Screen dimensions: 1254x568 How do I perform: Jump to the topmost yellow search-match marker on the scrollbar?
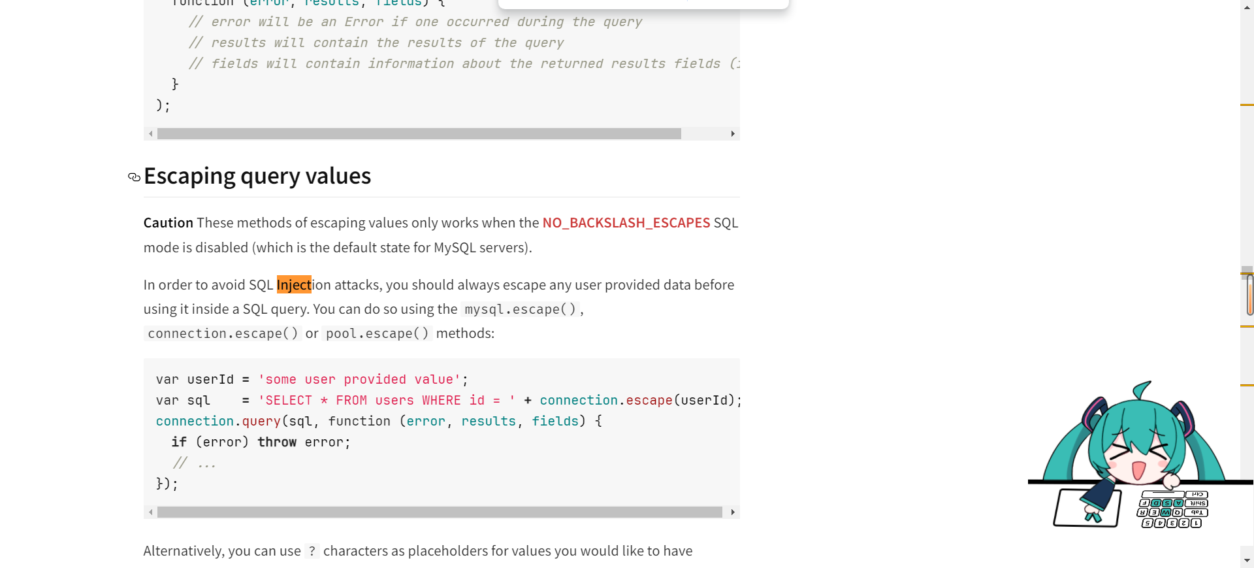pyautogui.click(x=1247, y=105)
